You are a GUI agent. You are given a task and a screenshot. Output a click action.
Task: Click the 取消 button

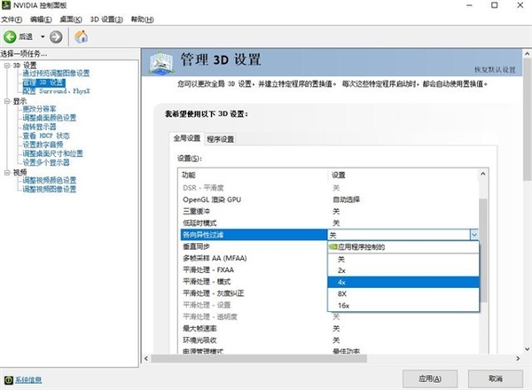[496, 378]
